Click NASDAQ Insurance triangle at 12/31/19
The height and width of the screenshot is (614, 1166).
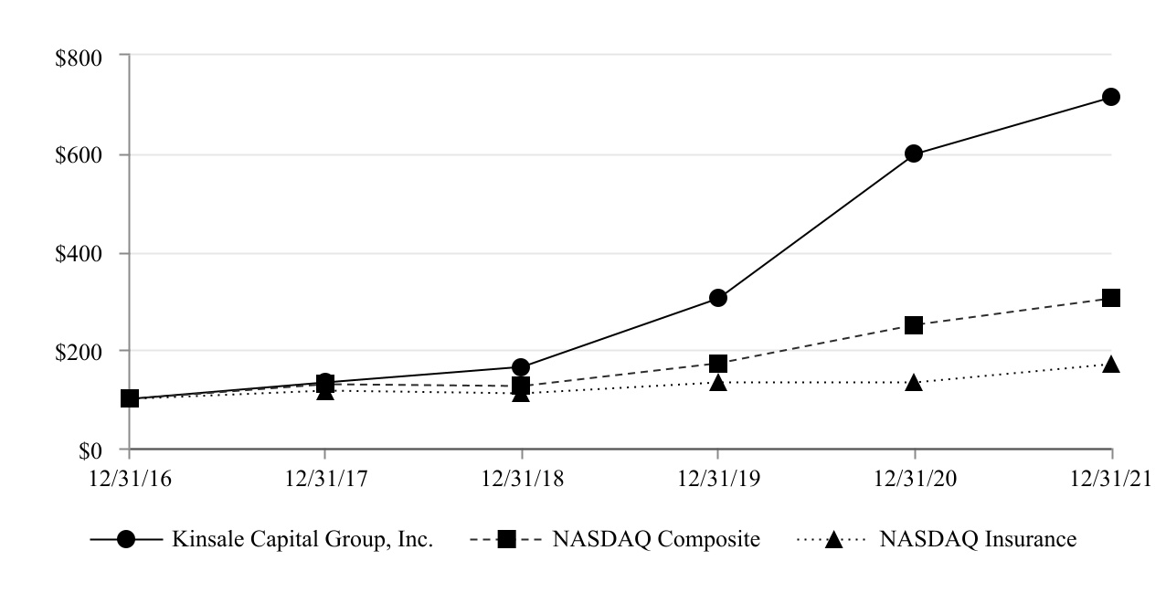(x=717, y=383)
